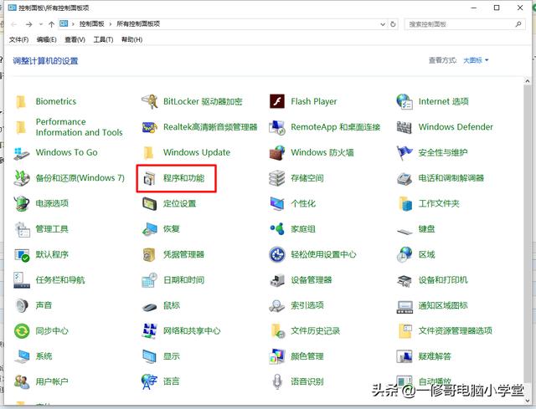Open the 声音 speaker icon
536x409 pixels.
[22, 305]
